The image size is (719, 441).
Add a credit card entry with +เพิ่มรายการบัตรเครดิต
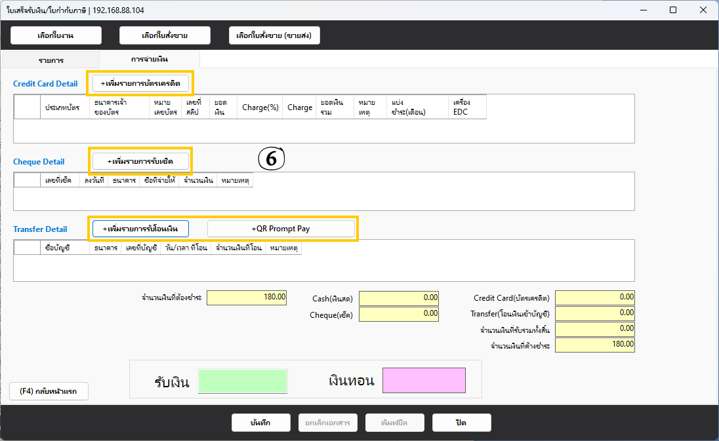140,83
